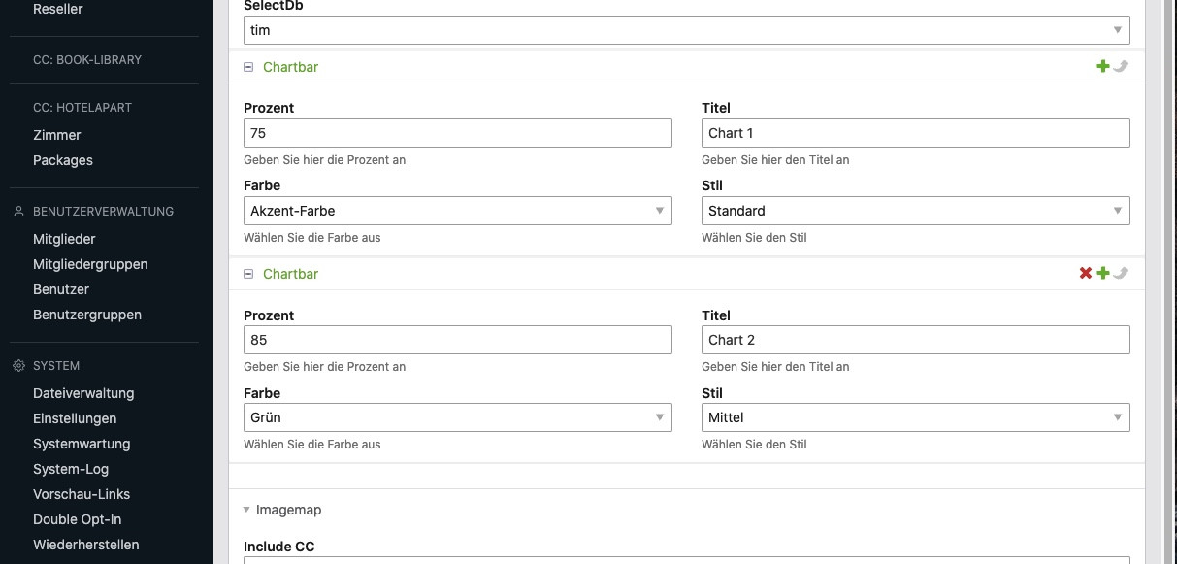Image resolution: width=1177 pixels, height=564 pixels.
Task: Add a new Chartbar via first green plus
Action: [x=1102, y=67]
